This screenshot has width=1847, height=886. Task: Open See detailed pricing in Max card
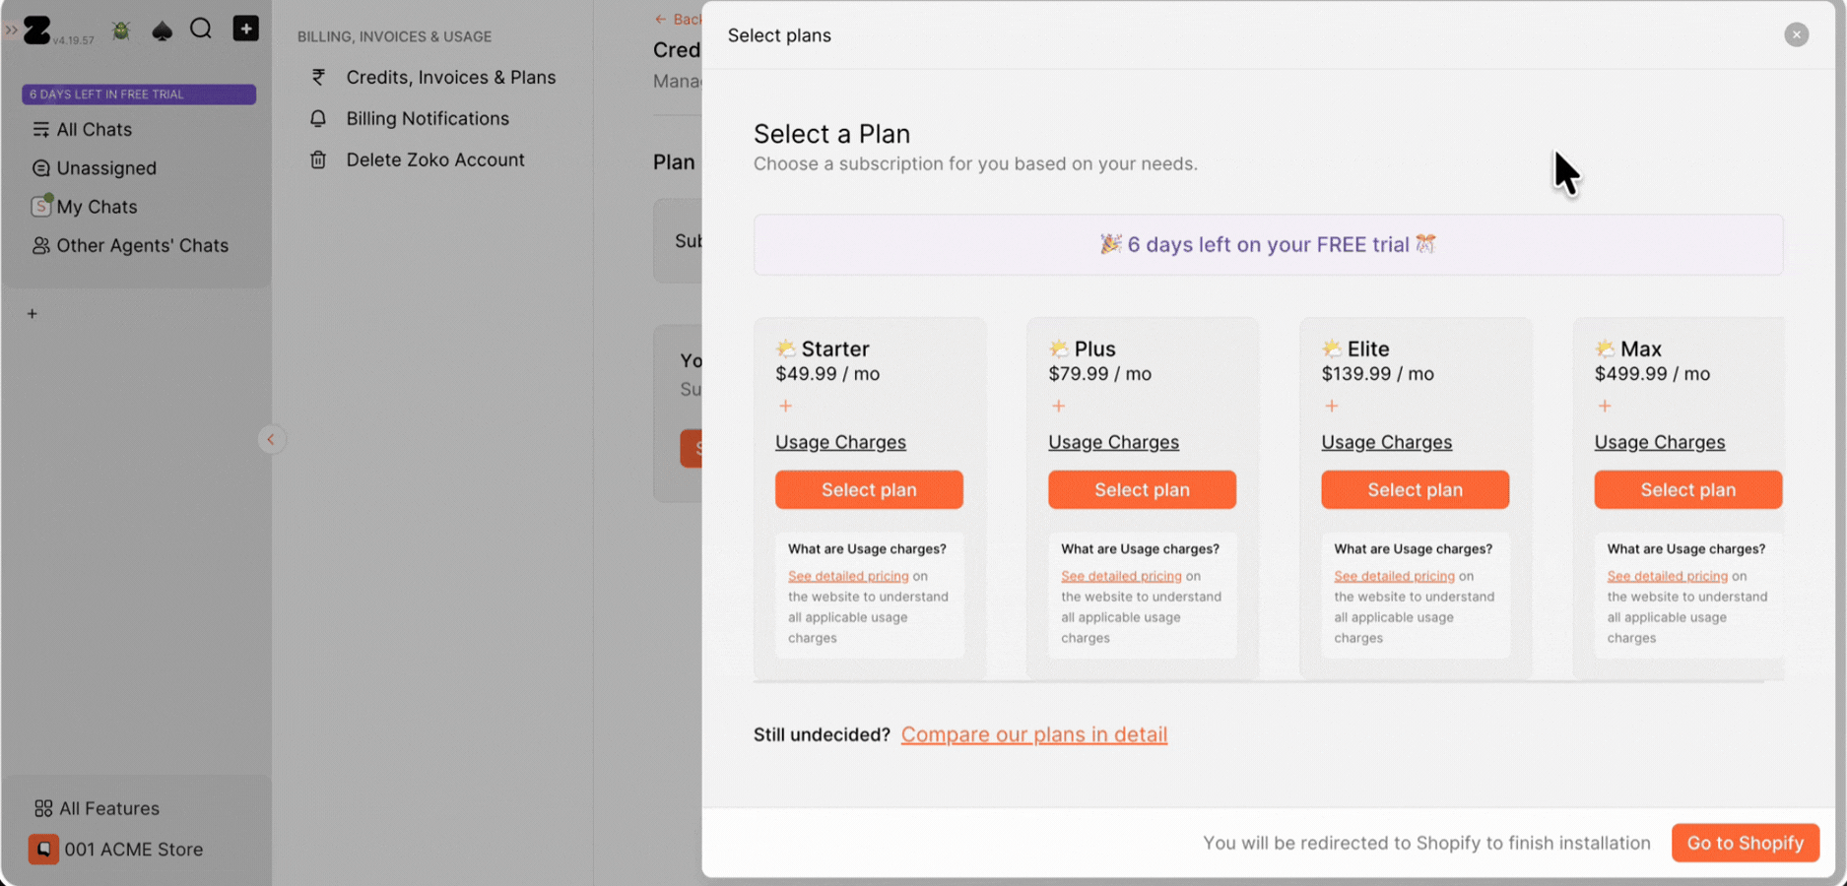click(x=1667, y=576)
